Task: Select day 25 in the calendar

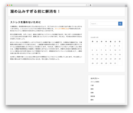Action: pos(120,59)
